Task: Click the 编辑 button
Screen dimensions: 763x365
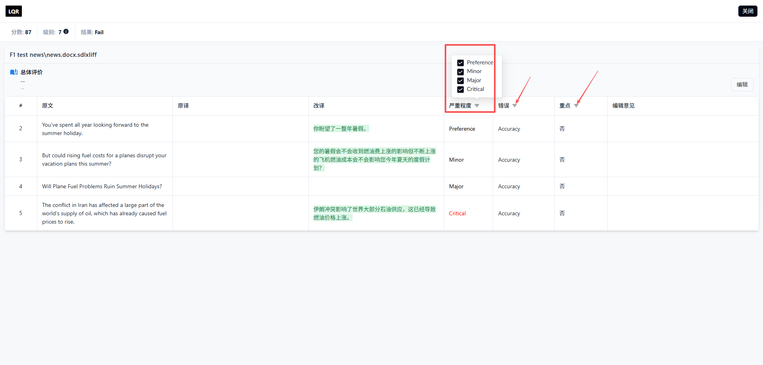Action: tap(742, 85)
